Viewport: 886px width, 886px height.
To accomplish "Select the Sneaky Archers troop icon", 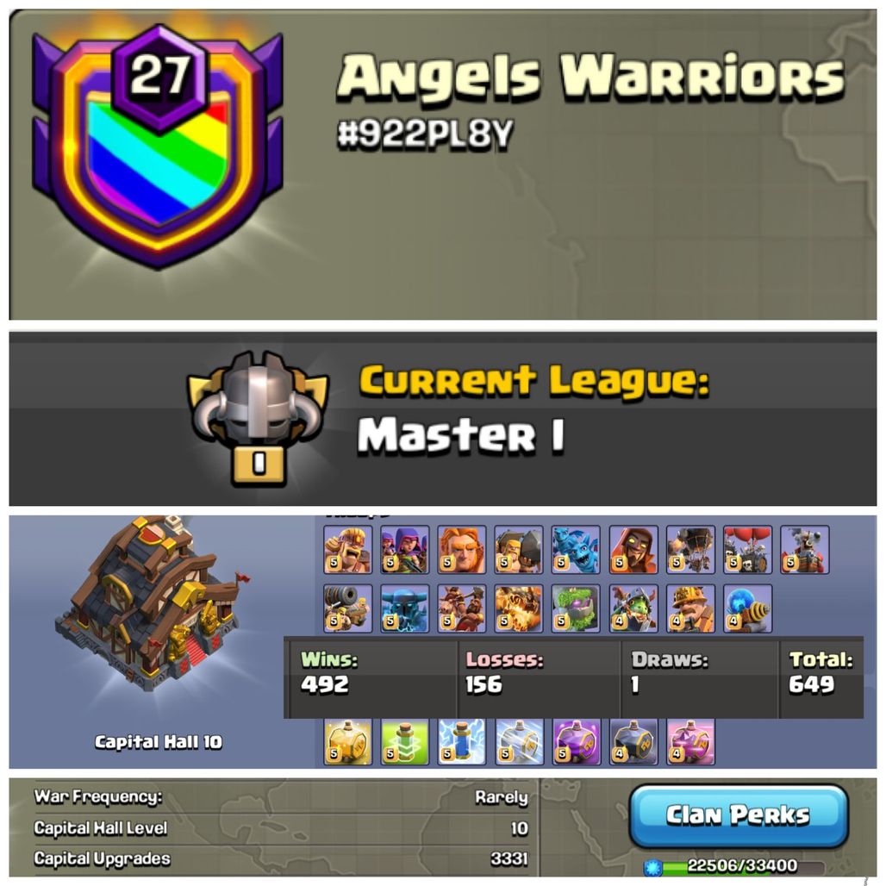I will (x=404, y=549).
